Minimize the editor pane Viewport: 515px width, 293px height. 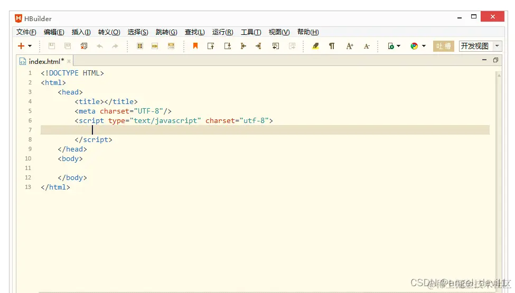(x=484, y=60)
